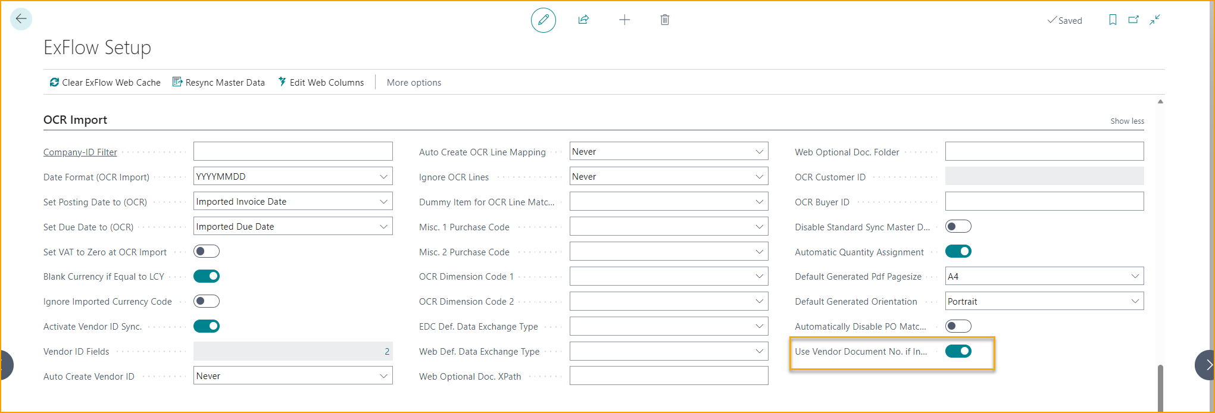Click Resync Master Data
Viewport: 1215px width, 413px height.
218,82
